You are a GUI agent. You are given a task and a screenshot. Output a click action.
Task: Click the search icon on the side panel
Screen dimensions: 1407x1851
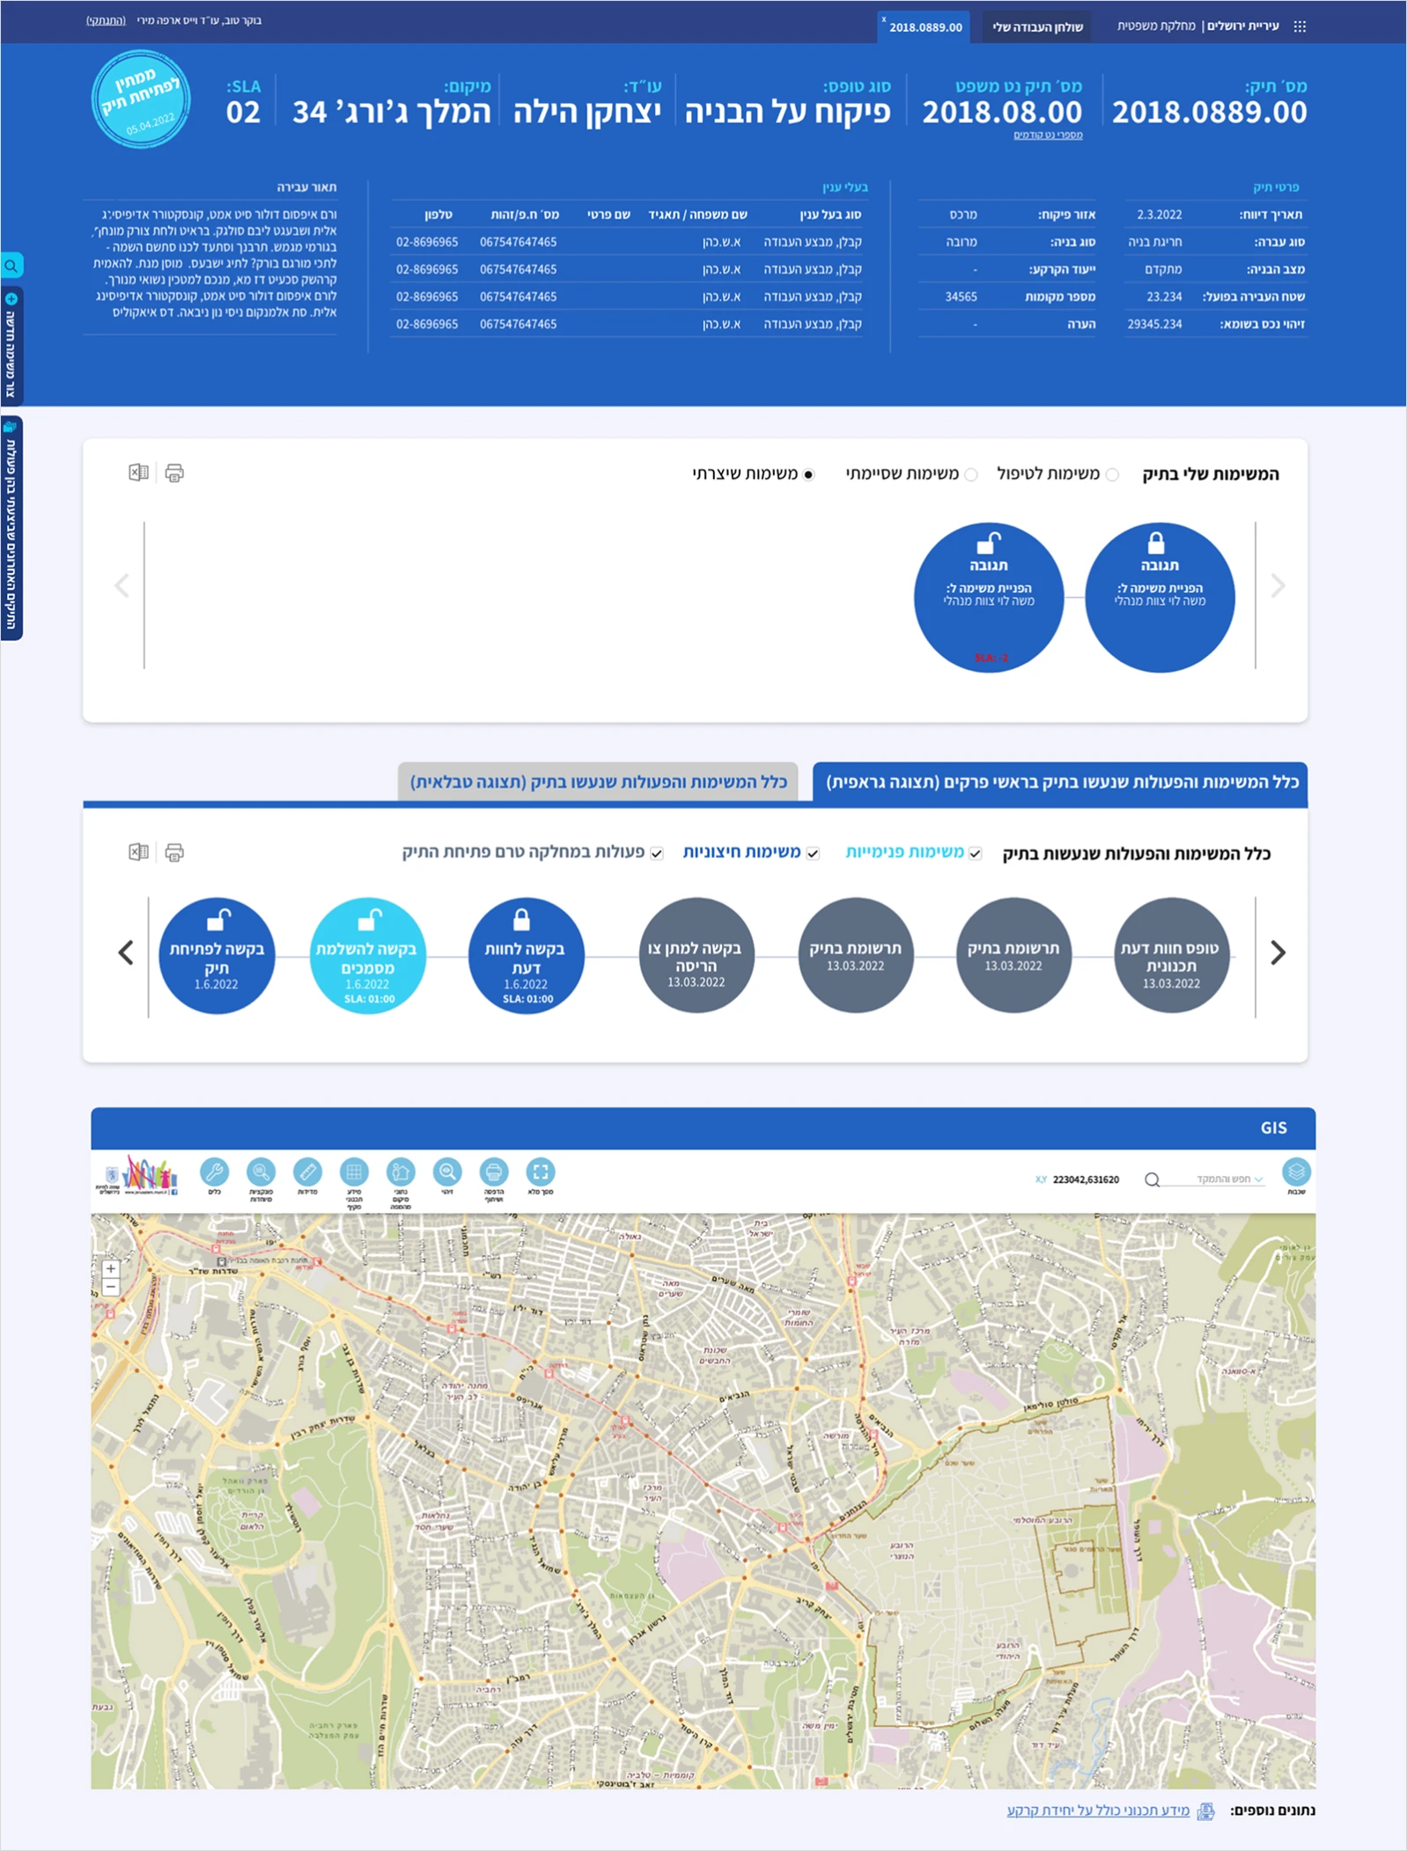click(11, 265)
